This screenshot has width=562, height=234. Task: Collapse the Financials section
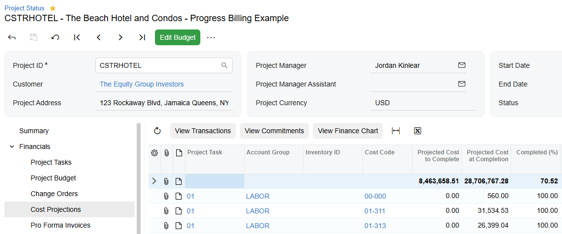[x=12, y=146]
